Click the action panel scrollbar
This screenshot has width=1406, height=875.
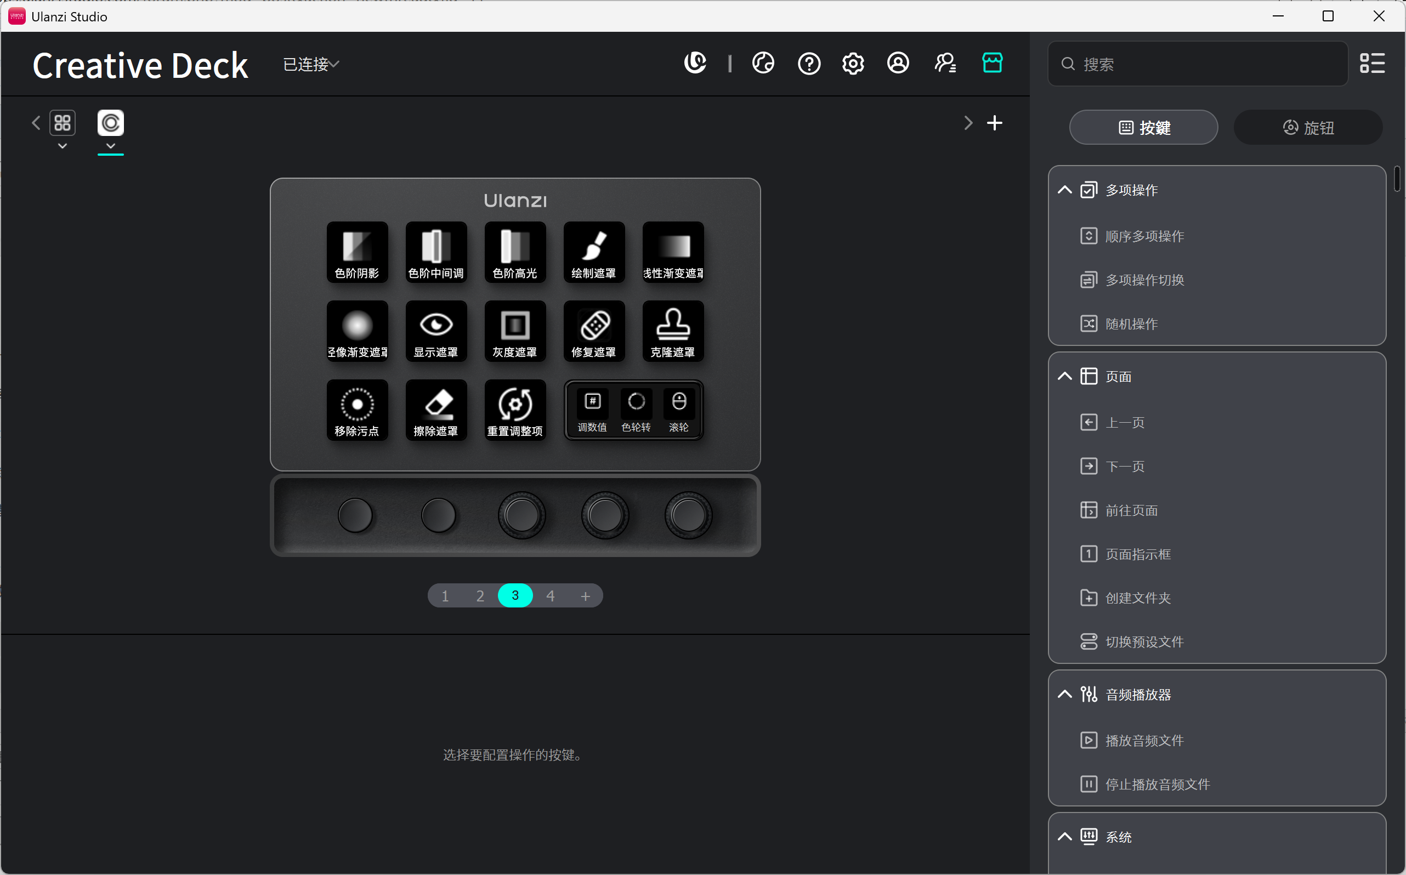tap(1397, 179)
